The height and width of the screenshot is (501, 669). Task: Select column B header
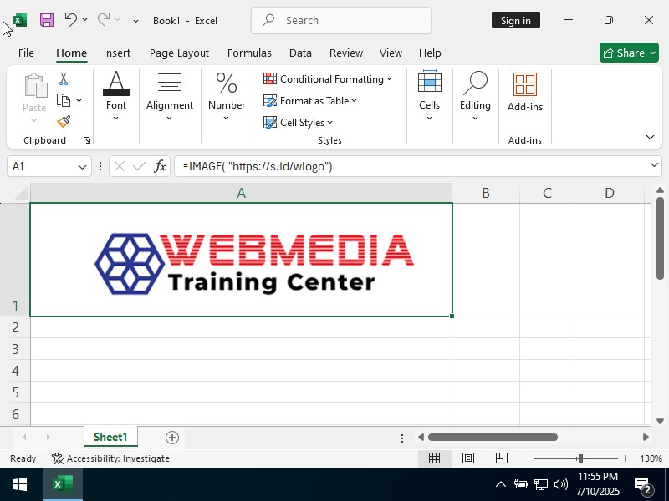point(486,193)
